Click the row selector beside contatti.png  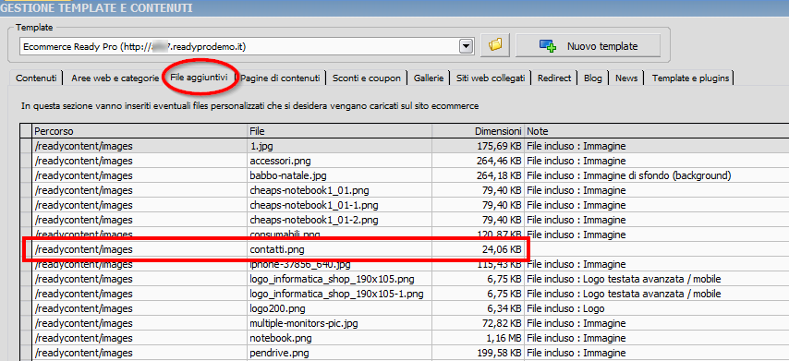[26, 249]
